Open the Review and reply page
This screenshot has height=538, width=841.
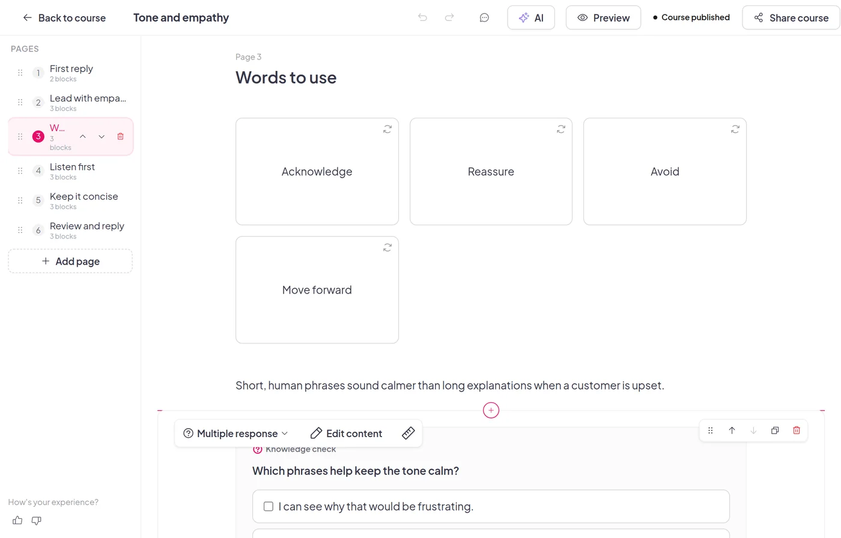pyautogui.click(x=70, y=230)
